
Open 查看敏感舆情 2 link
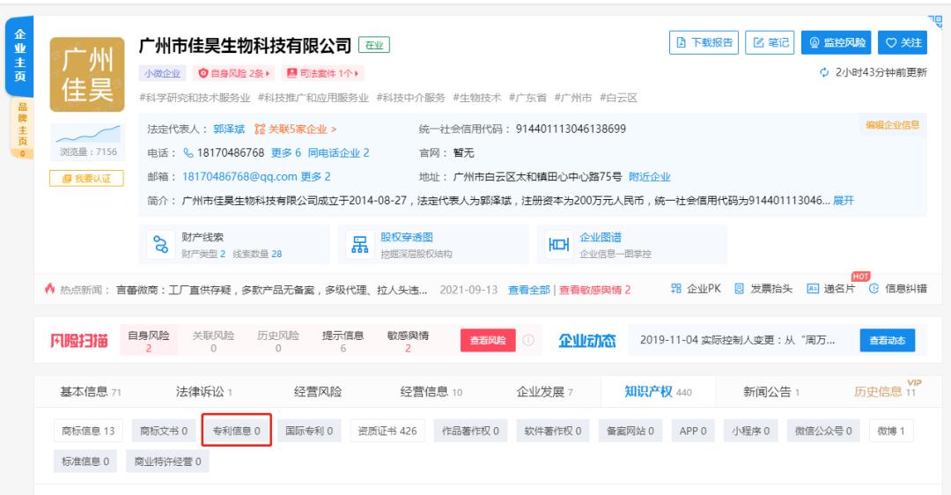coord(594,290)
